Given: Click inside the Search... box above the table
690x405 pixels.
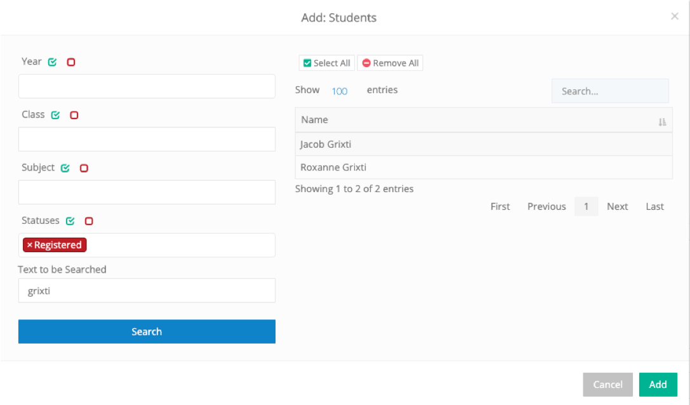Looking at the screenshot, I should (609, 91).
